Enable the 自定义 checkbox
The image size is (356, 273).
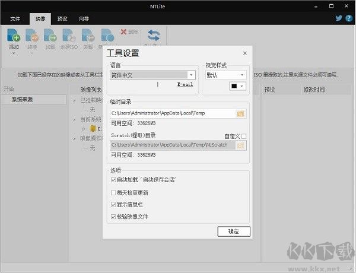click(244, 136)
